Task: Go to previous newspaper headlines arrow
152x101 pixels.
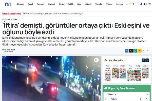Action: point(143,60)
